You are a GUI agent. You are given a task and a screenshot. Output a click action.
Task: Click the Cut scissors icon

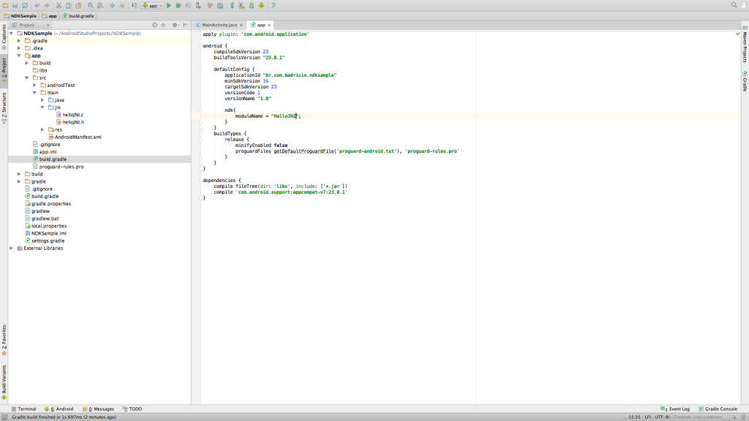click(x=59, y=5)
